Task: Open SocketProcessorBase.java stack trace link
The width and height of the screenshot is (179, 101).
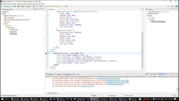Action: [x=109, y=79]
